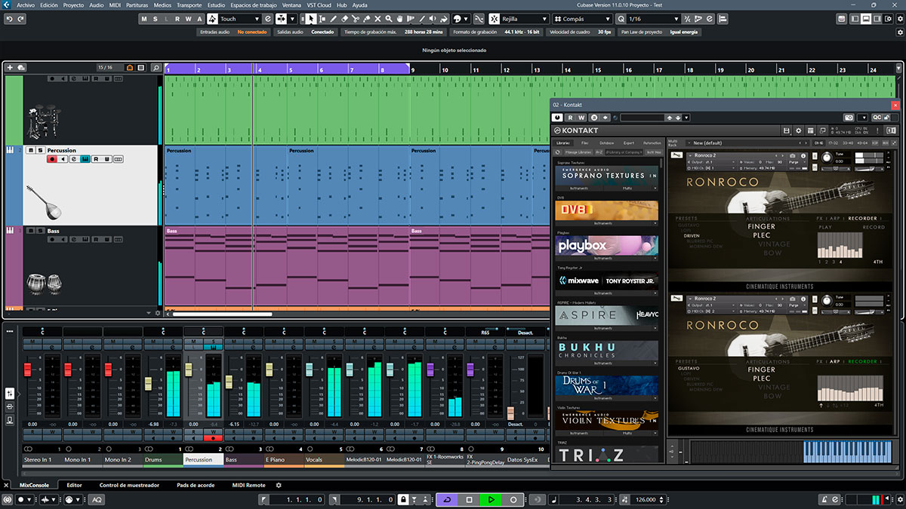The height and width of the screenshot is (509, 906).
Task: Toggle global Read automation R button
Action: pyautogui.click(x=178, y=19)
